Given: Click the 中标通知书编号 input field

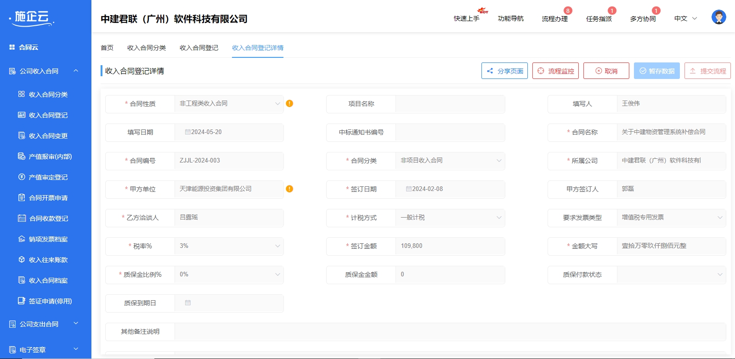Looking at the screenshot, I should 450,132.
